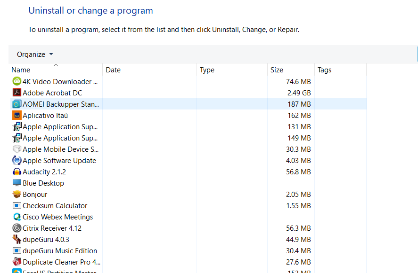Click the Checksum Calculator icon
This screenshot has width=418, height=273.
17,205
